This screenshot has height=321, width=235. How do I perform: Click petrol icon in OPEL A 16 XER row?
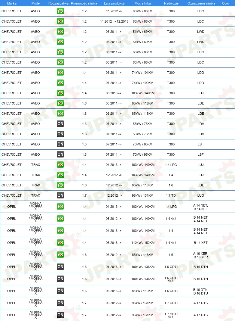coord(60,255)
